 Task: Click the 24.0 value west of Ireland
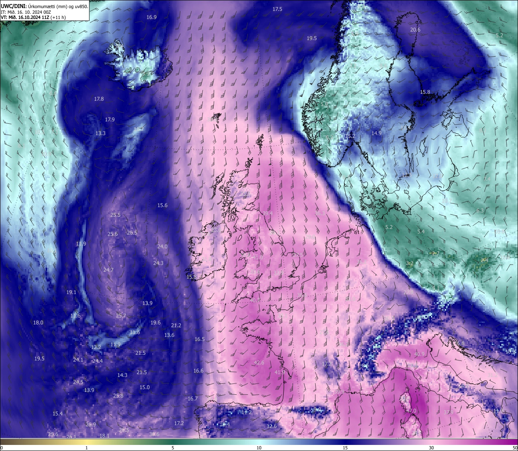tap(162, 247)
